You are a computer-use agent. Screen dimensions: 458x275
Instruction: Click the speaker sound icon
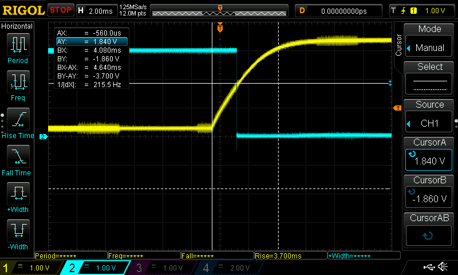pos(443,267)
